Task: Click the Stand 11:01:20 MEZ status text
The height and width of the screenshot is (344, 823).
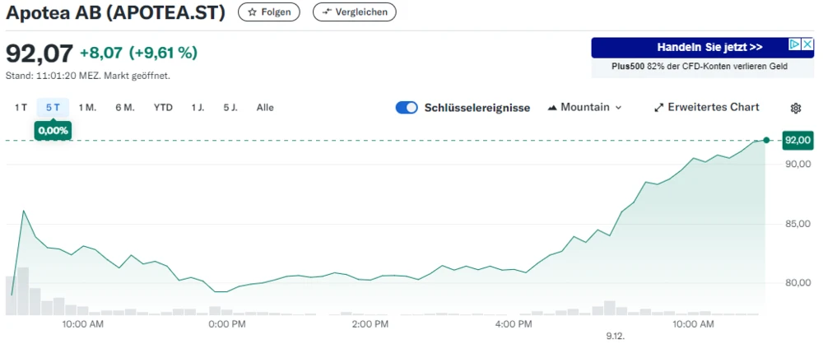Action: [88, 76]
